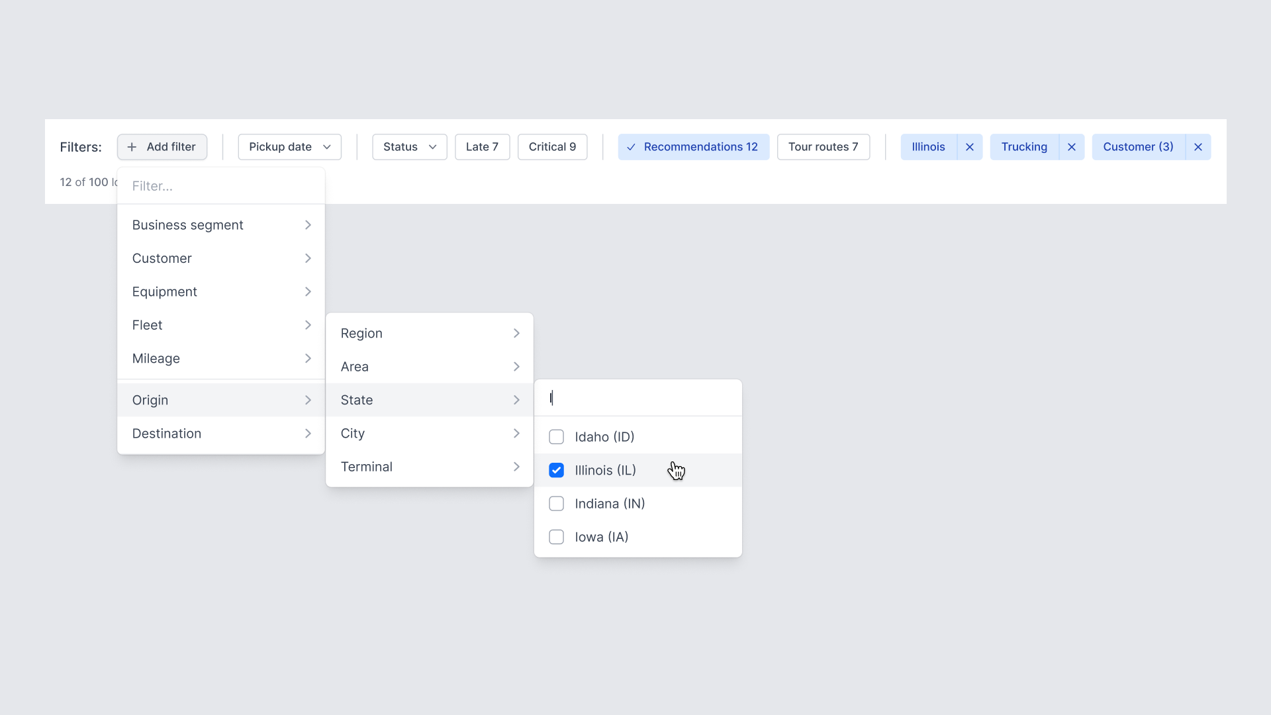This screenshot has height=715, width=1271.
Task: Click the checkmark on Recommendations 12 chip
Action: [x=631, y=147]
